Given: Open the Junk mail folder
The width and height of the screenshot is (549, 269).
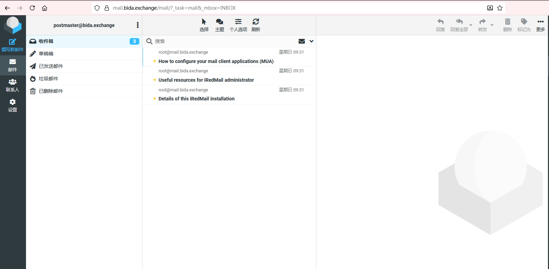Looking at the screenshot, I should coord(49,79).
